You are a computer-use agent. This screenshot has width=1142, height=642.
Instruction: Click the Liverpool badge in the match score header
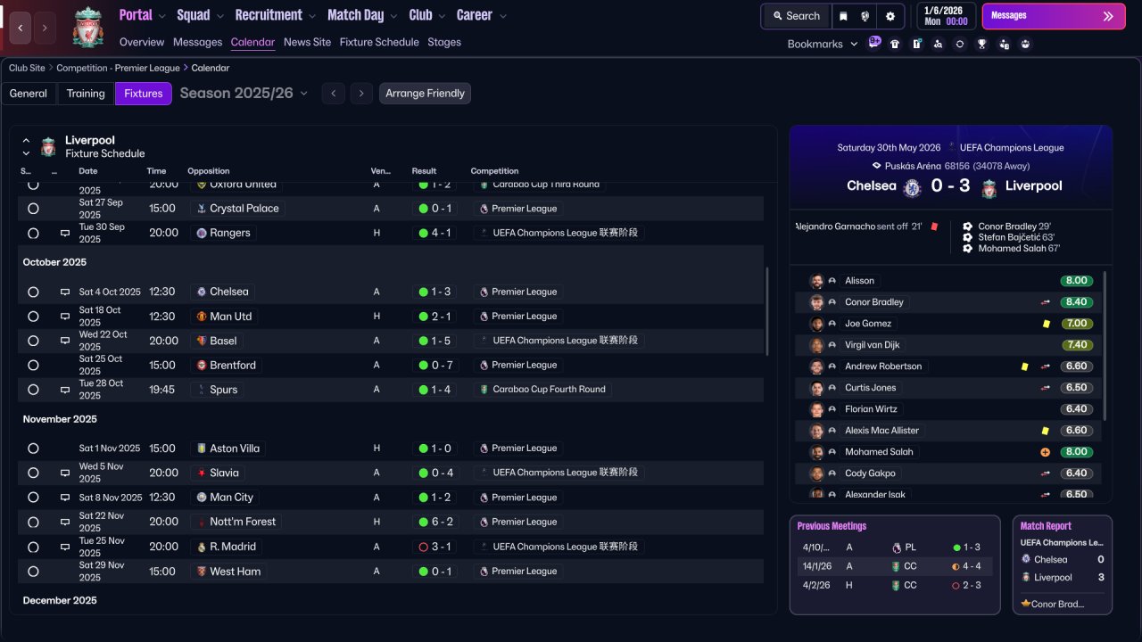click(989, 187)
